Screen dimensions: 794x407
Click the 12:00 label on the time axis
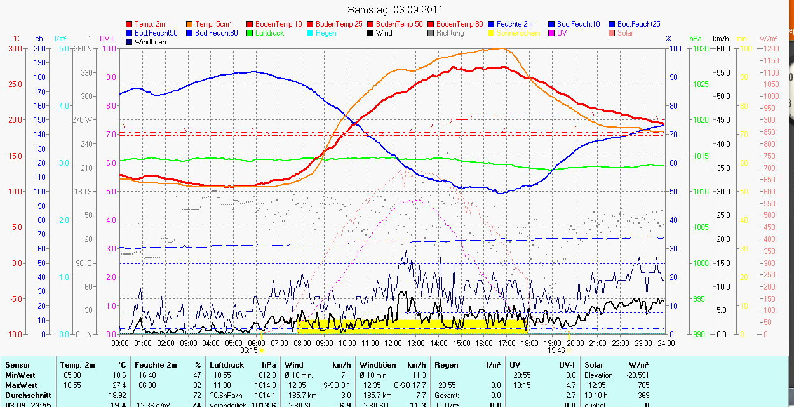pos(393,343)
